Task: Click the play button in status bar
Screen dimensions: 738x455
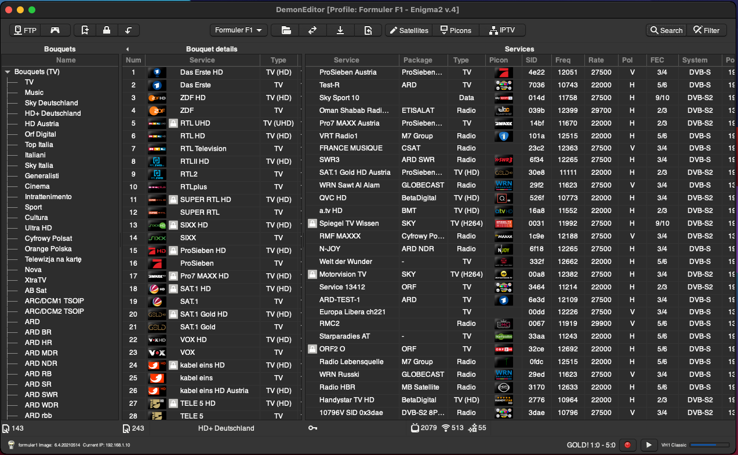Action: click(649, 445)
